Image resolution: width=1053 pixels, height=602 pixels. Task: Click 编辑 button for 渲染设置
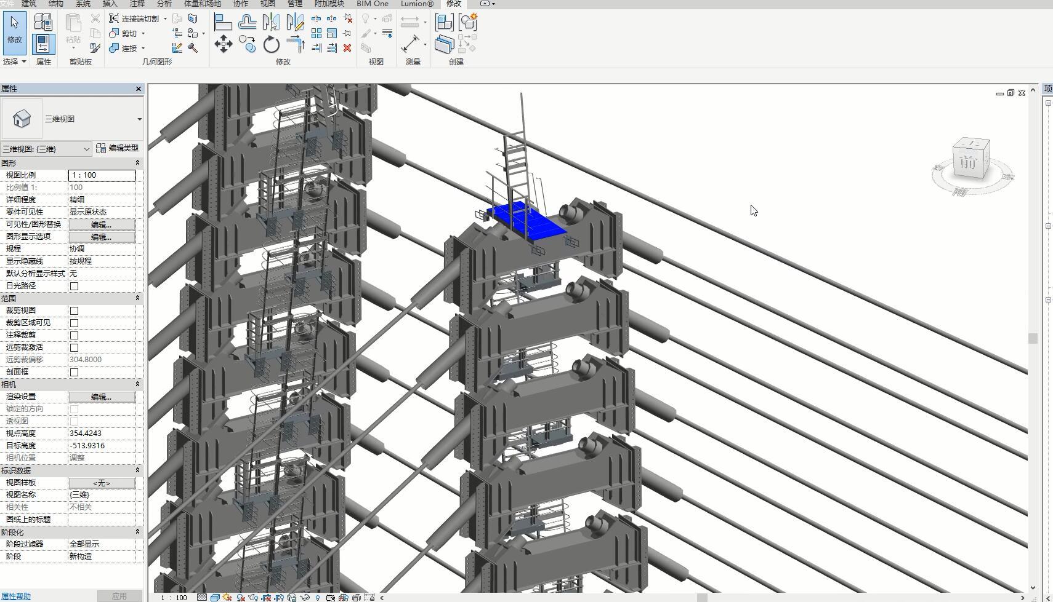coord(102,397)
